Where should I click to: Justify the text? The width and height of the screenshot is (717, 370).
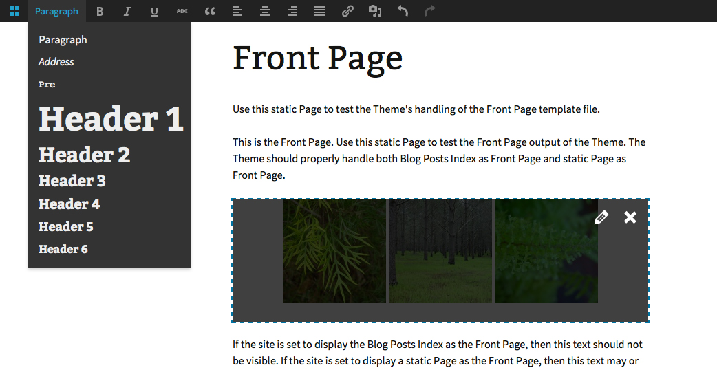[320, 11]
